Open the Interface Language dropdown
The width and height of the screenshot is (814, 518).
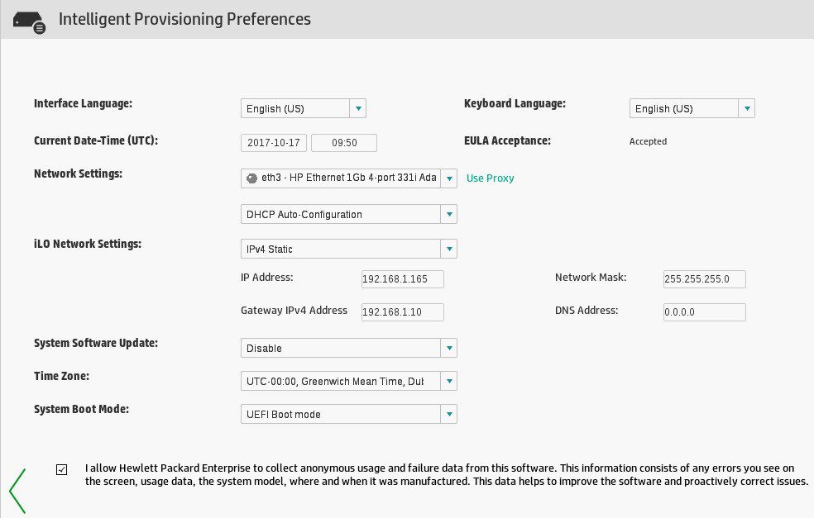click(x=303, y=108)
